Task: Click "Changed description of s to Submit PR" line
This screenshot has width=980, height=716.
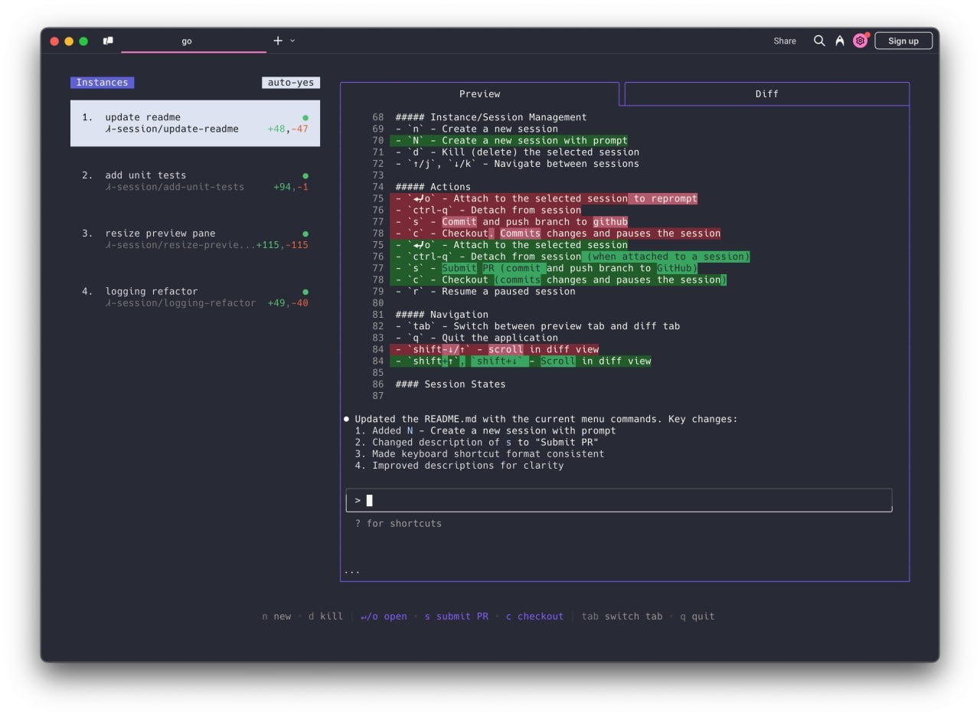Action: [x=477, y=443]
